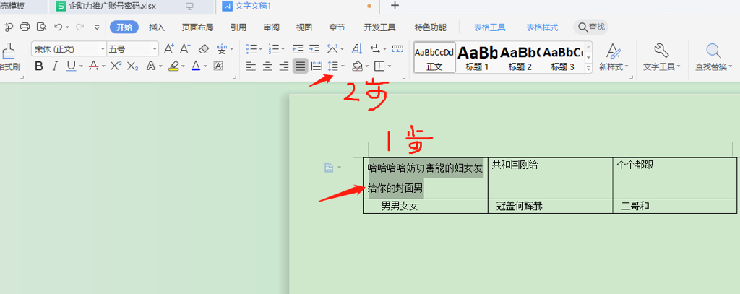This screenshot has height=294, width=740.
Task: Click the Sort icon
Action: pyautogui.click(x=357, y=48)
